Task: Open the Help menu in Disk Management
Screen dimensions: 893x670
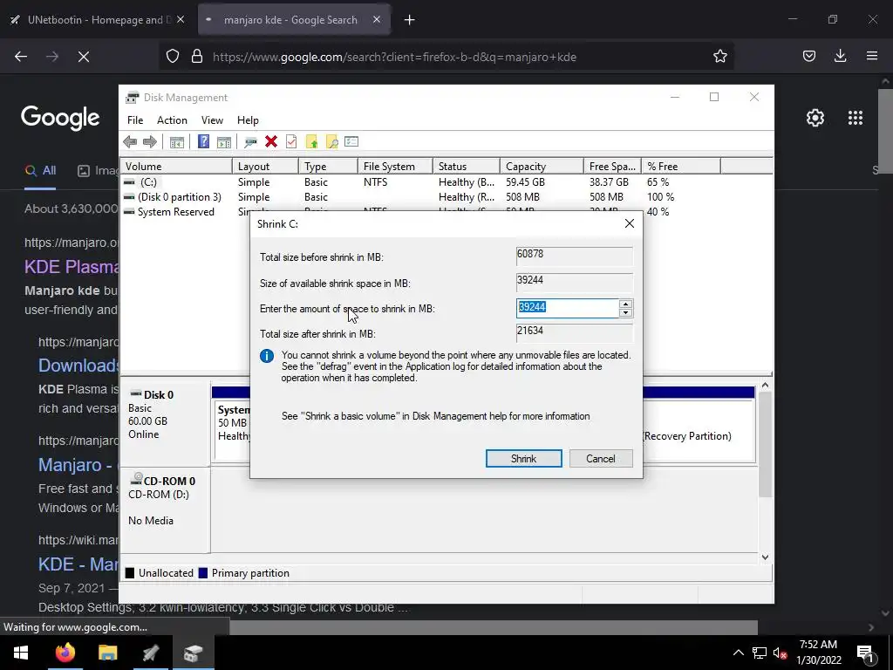Action: [248, 120]
